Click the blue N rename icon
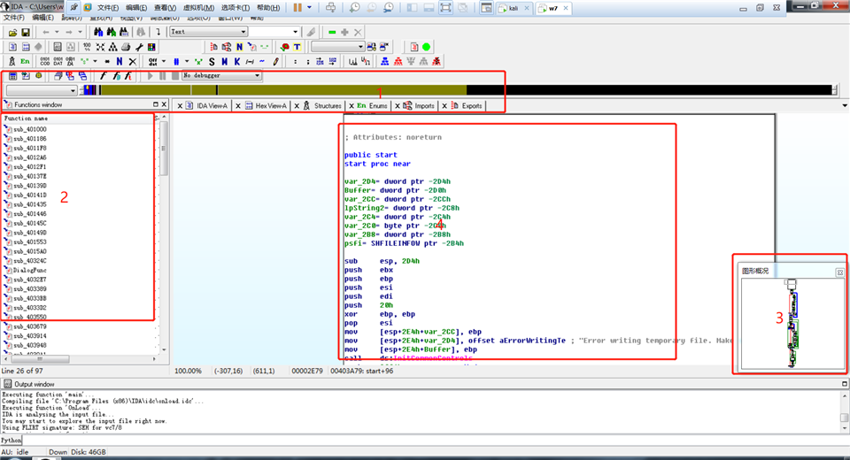Image resolution: width=850 pixels, height=460 pixels. (x=120, y=61)
